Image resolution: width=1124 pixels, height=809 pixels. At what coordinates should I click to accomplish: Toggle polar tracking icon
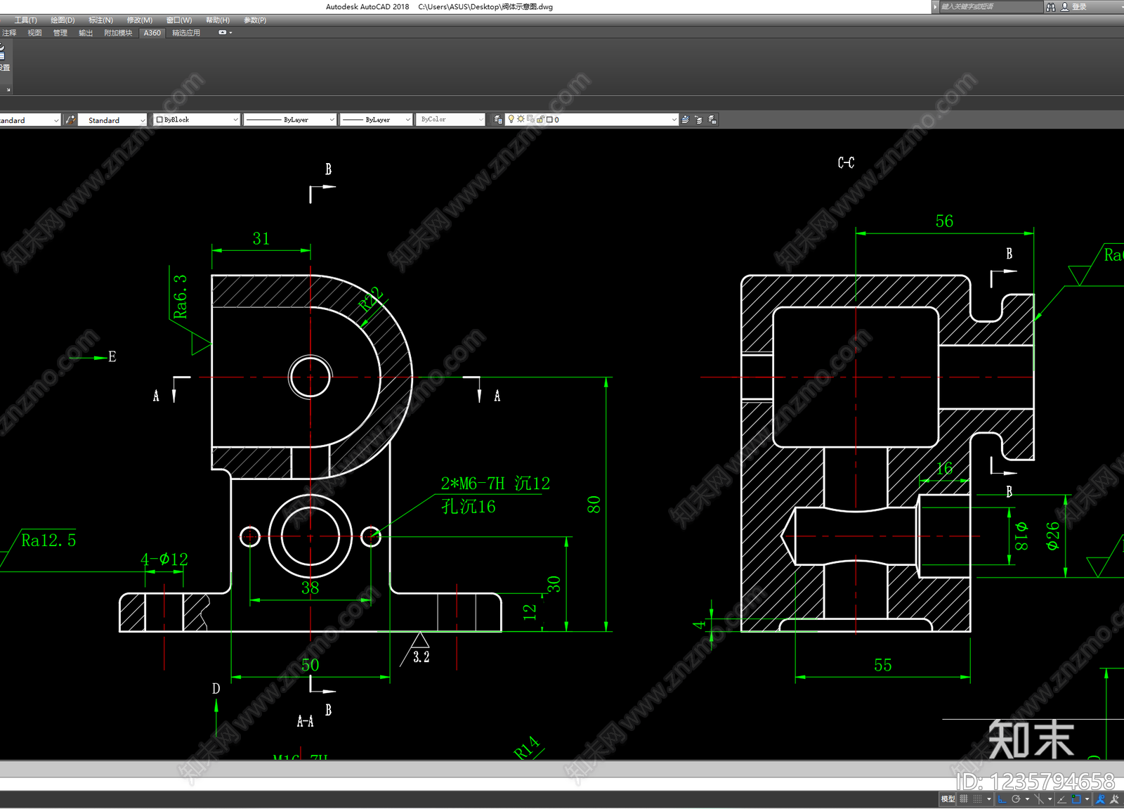1016,799
